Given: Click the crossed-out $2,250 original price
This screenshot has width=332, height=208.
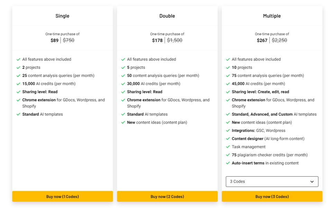Looking at the screenshot, I should pos(279,40).
